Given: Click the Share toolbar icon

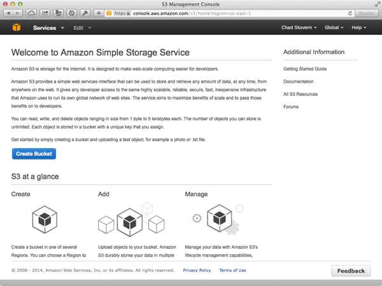Looking at the screenshot, I should click(45, 13).
